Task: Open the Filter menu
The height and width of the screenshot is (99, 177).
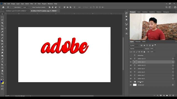Action: tap(32, 4)
